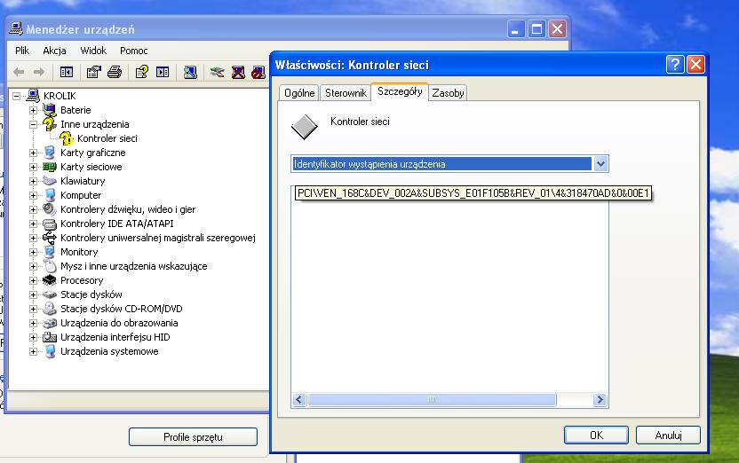Open the Plik menu
Screen dimensions: 739x463
pyautogui.click(x=22, y=51)
